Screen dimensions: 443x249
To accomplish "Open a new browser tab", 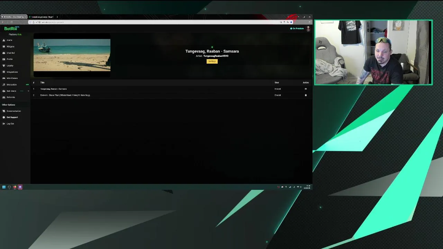I will point(57,17).
